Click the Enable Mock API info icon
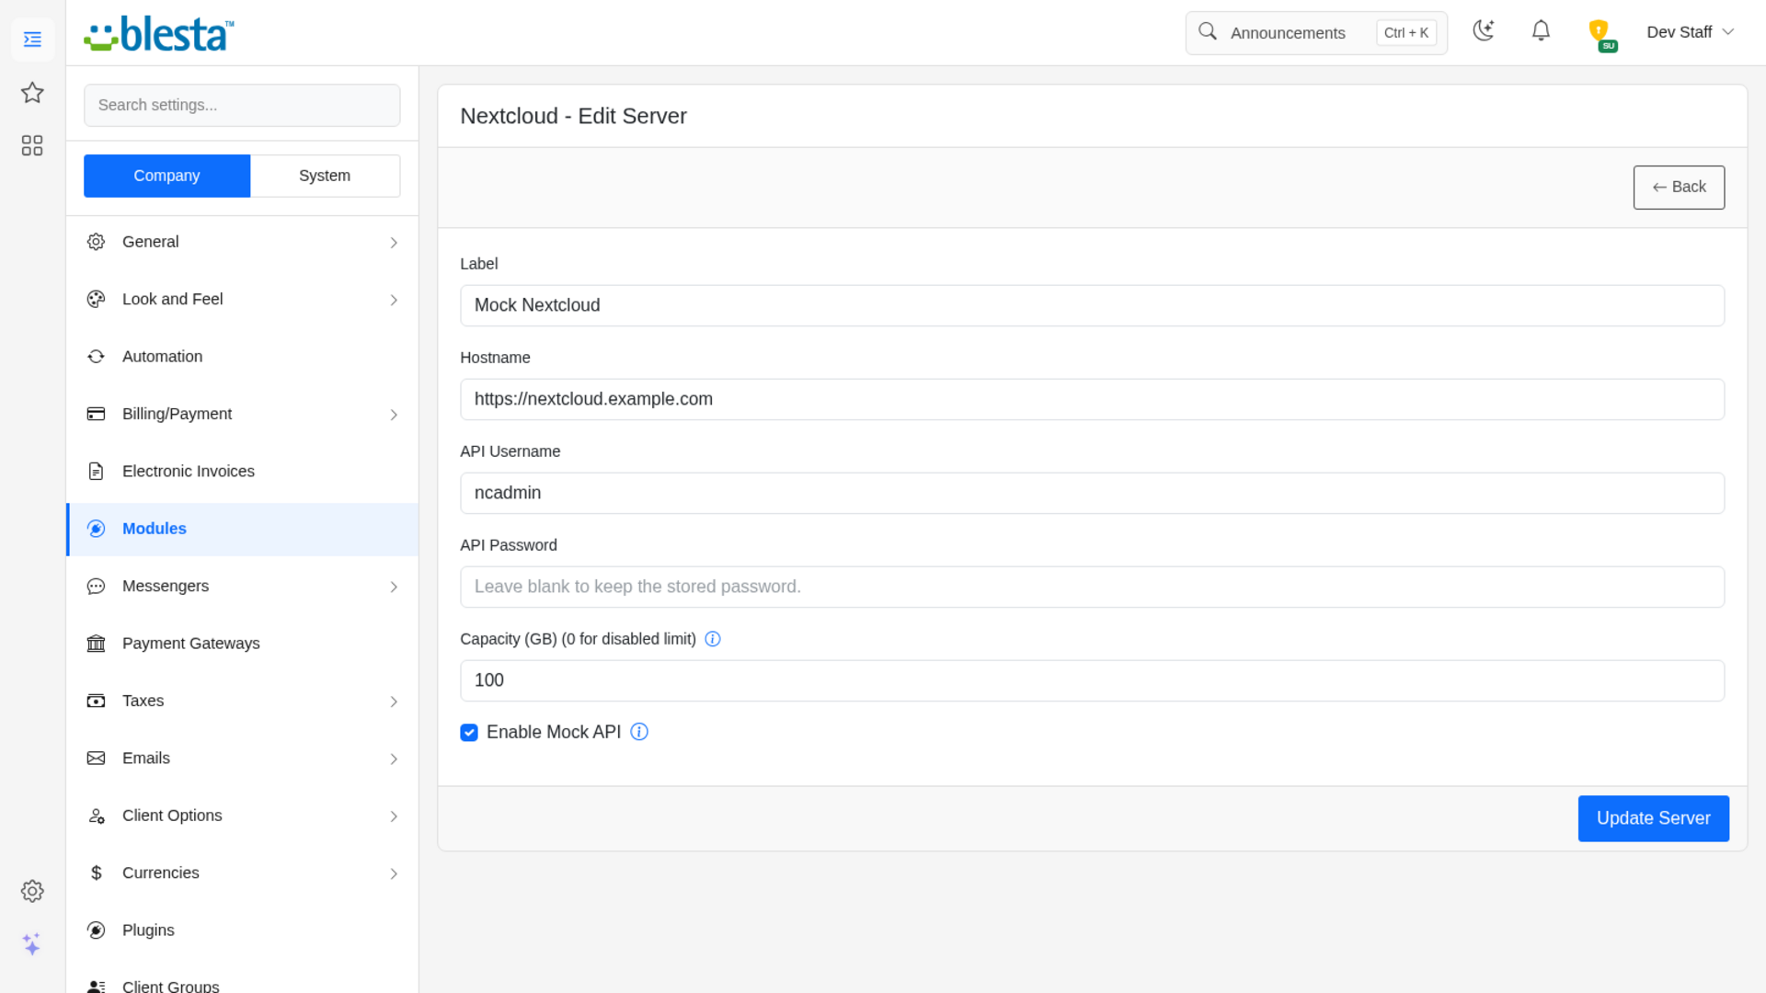 (x=639, y=732)
